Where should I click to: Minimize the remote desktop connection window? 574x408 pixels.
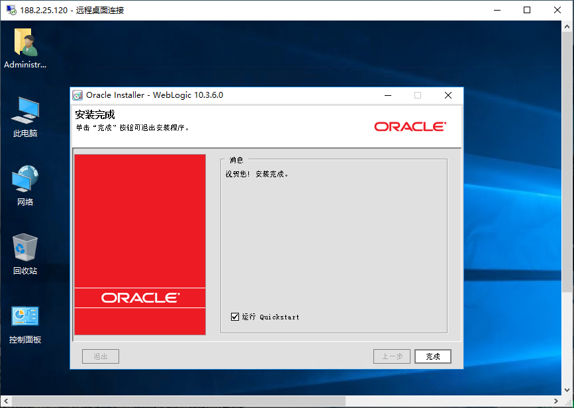pos(497,10)
